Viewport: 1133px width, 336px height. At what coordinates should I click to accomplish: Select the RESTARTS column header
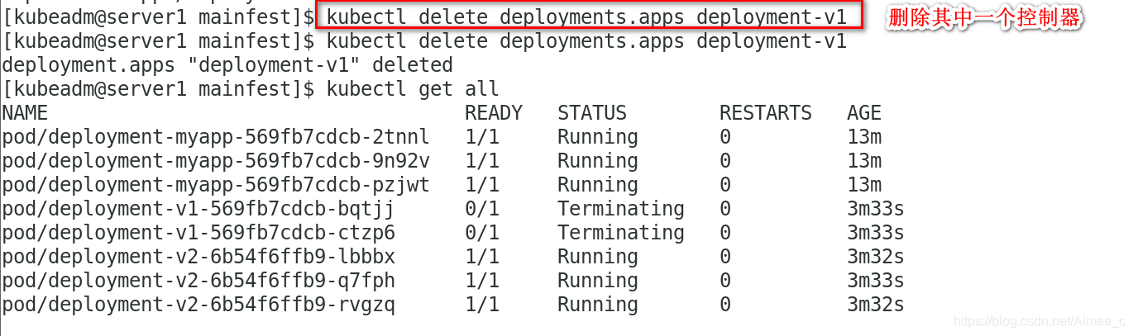click(x=766, y=113)
